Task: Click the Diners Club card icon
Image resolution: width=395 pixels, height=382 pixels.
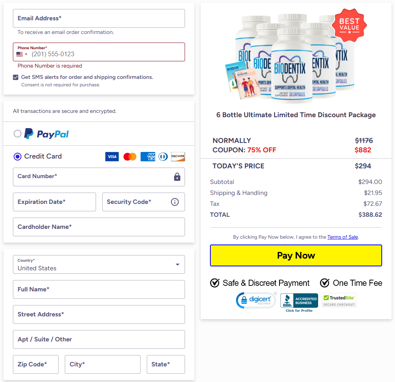Action: (x=163, y=157)
